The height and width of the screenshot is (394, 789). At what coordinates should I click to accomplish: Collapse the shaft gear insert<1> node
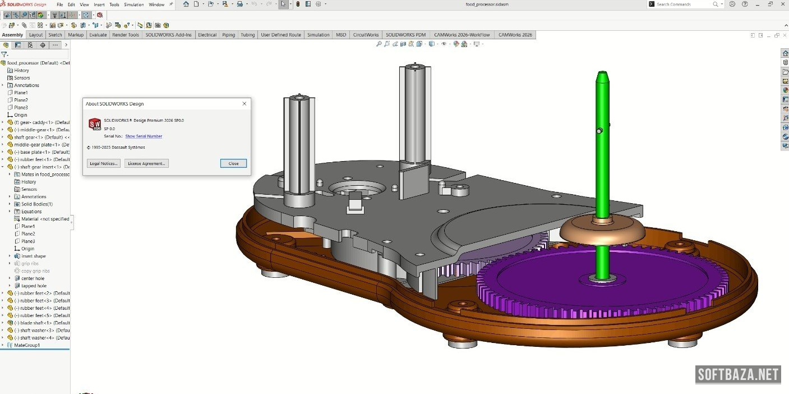[3, 167]
